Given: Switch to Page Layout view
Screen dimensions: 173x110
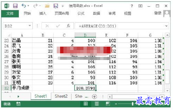Looking at the screenshot, I should coord(97,104).
